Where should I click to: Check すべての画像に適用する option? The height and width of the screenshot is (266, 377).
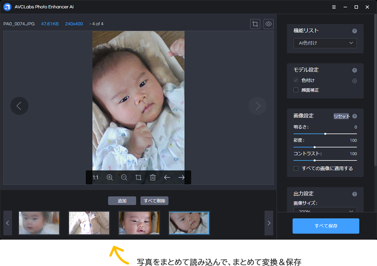tap(296, 169)
